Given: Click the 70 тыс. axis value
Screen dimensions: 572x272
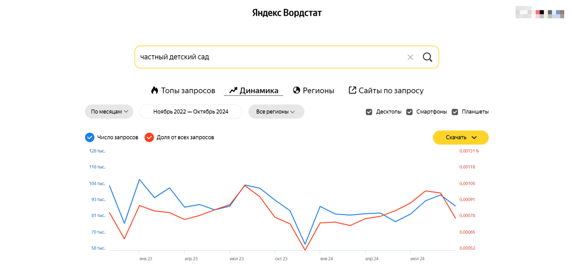Looking at the screenshot, I should pyautogui.click(x=98, y=232).
